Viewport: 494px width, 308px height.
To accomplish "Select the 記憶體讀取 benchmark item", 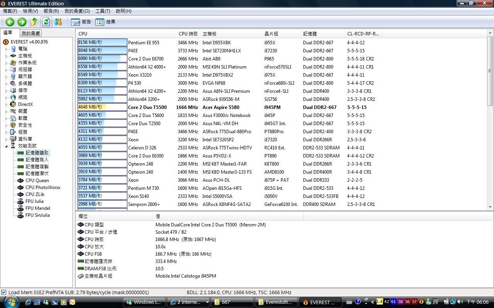I will [x=37, y=153].
